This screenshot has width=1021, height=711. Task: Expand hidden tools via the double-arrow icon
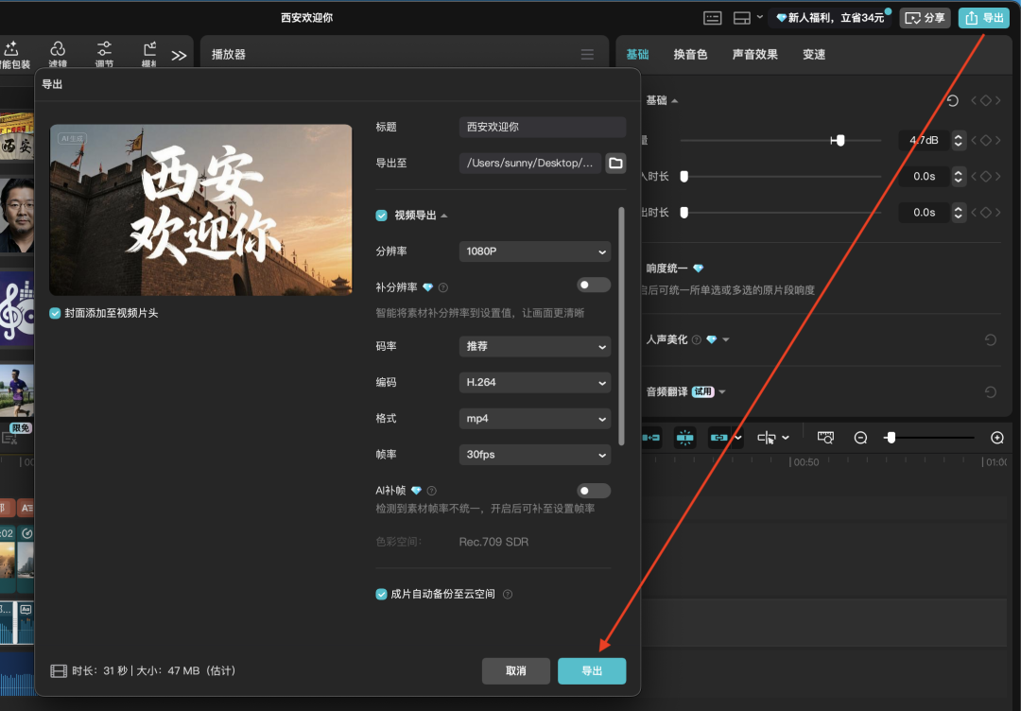[178, 54]
